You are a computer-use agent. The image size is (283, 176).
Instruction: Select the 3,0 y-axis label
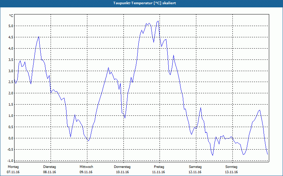coord(11,71)
